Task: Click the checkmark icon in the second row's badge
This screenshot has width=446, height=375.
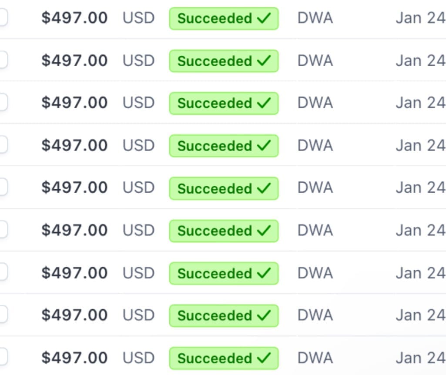Action: click(264, 61)
